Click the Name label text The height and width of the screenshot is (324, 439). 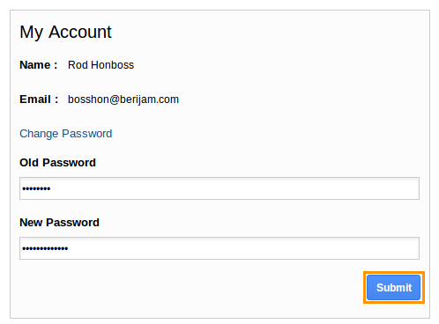point(39,65)
